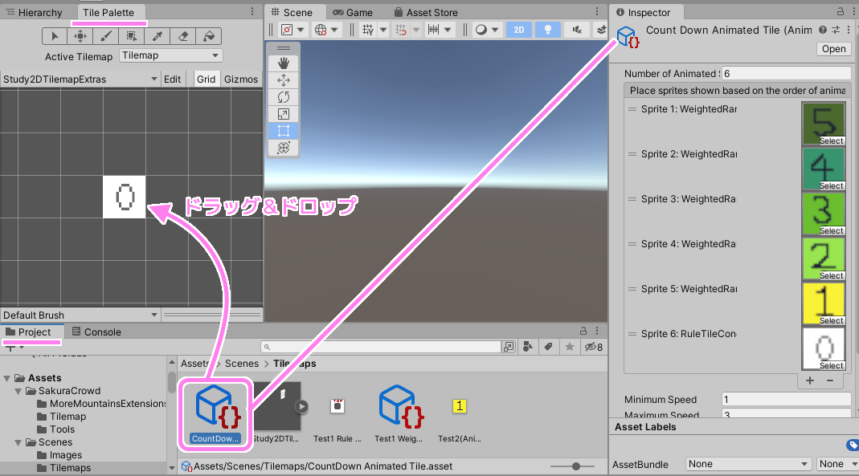Image resolution: width=859 pixels, height=476 pixels.
Task: Toggle 2D view mode in Scene view
Action: 518,29
